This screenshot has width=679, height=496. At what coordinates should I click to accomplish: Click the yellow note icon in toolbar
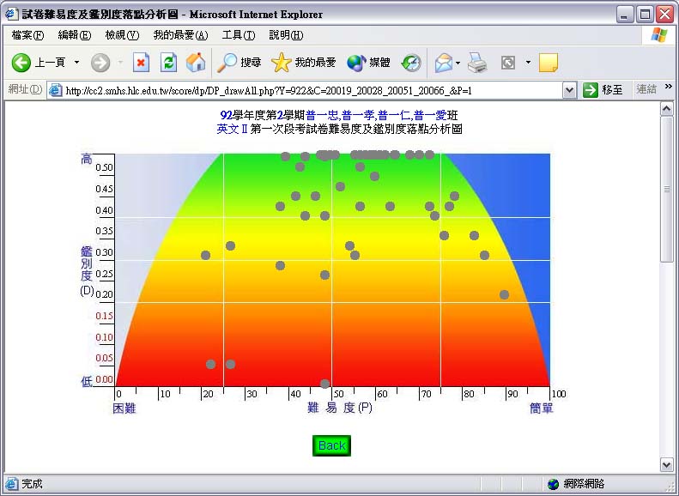pyautogui.click(x=548, y=63)
